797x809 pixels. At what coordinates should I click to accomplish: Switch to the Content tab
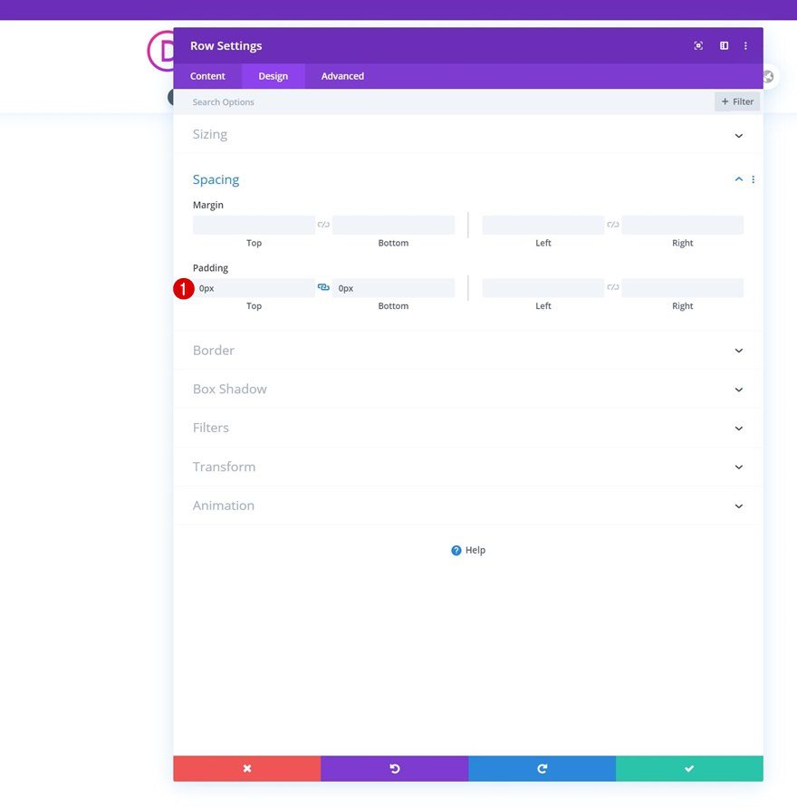[x=207, y=76]
